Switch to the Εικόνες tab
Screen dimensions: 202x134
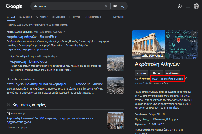coord(26,17)
